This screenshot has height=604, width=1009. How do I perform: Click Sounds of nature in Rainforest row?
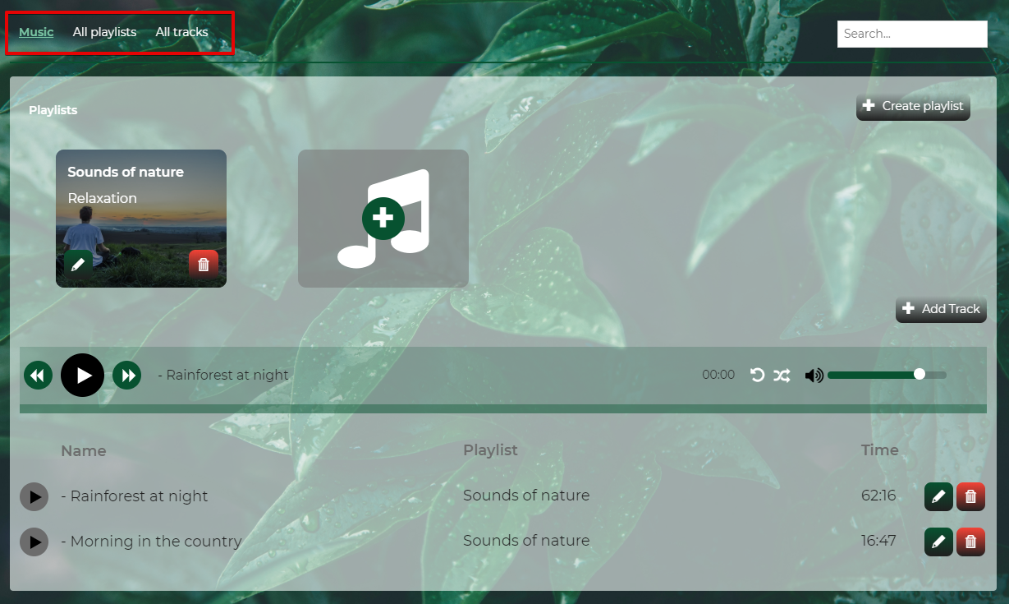[526, 496]
